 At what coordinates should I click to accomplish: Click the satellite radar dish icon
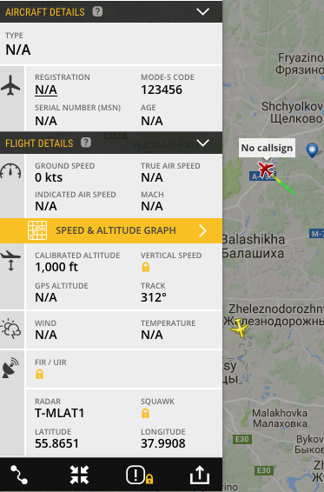[10, 368]
